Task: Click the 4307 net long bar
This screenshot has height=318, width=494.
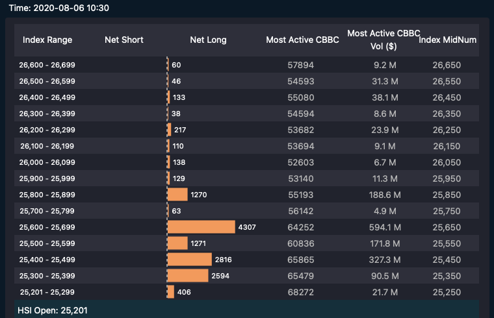Action: pos(201,227)
